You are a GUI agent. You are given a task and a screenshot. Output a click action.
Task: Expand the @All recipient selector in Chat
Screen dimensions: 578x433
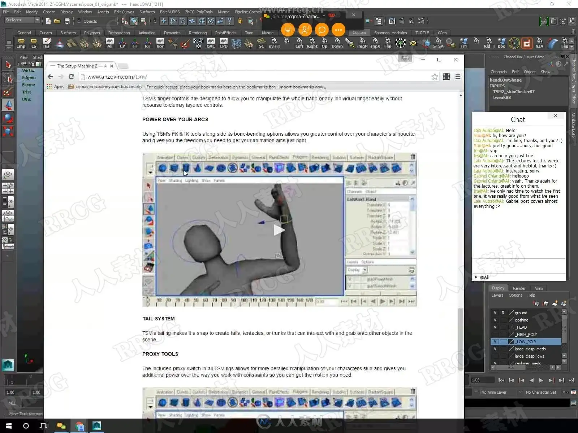click(476, 277)
